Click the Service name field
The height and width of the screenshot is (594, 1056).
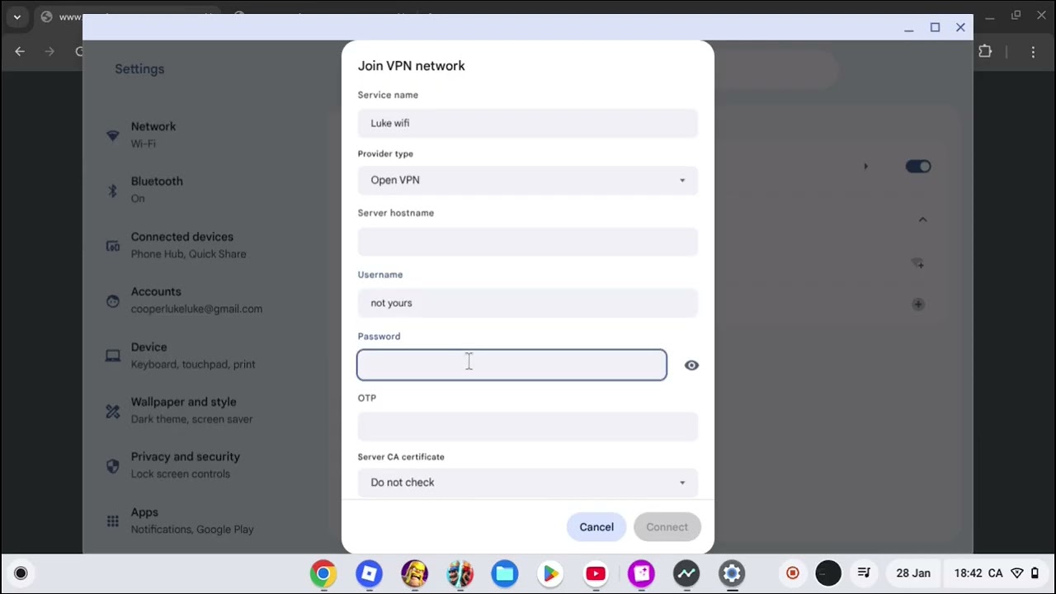[528, 123]
